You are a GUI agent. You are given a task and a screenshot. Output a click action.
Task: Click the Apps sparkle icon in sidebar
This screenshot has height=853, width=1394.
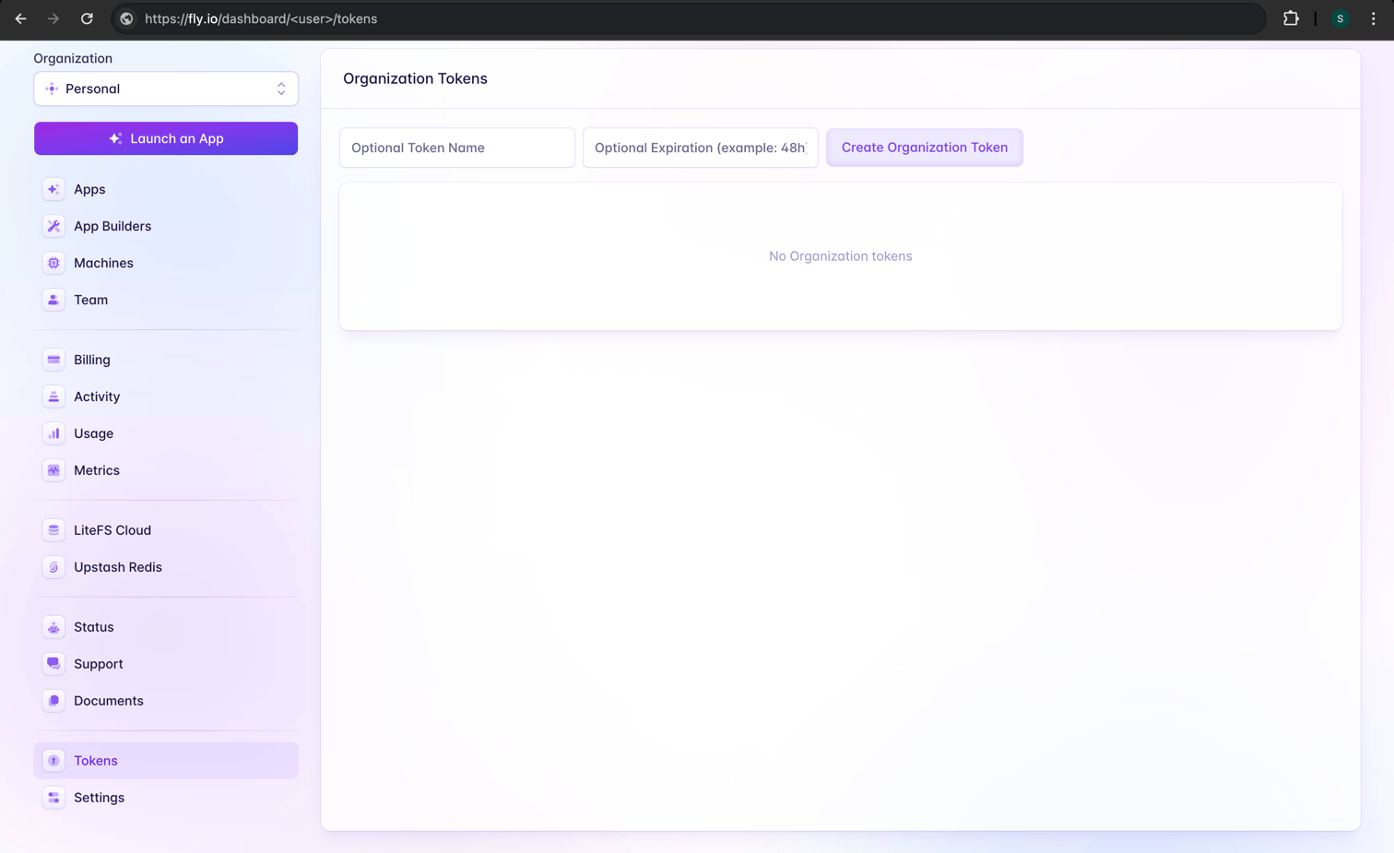(53, 189)
